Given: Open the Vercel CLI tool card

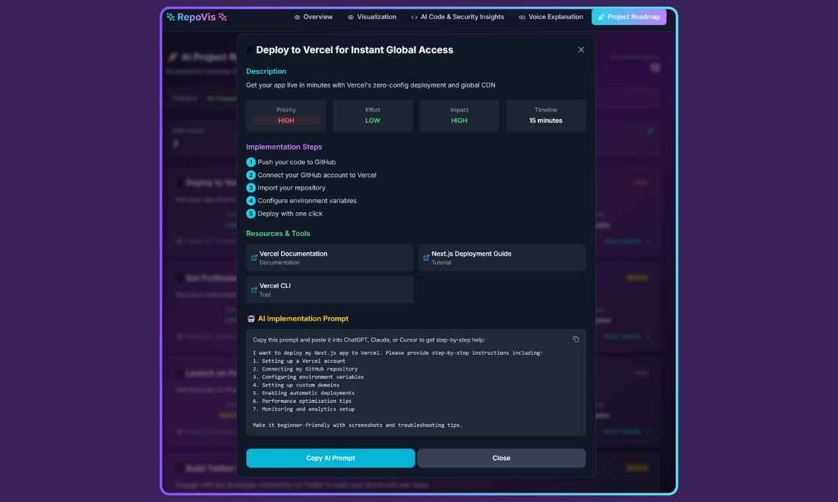Looking at the screenshot, I should coord(330,290).
